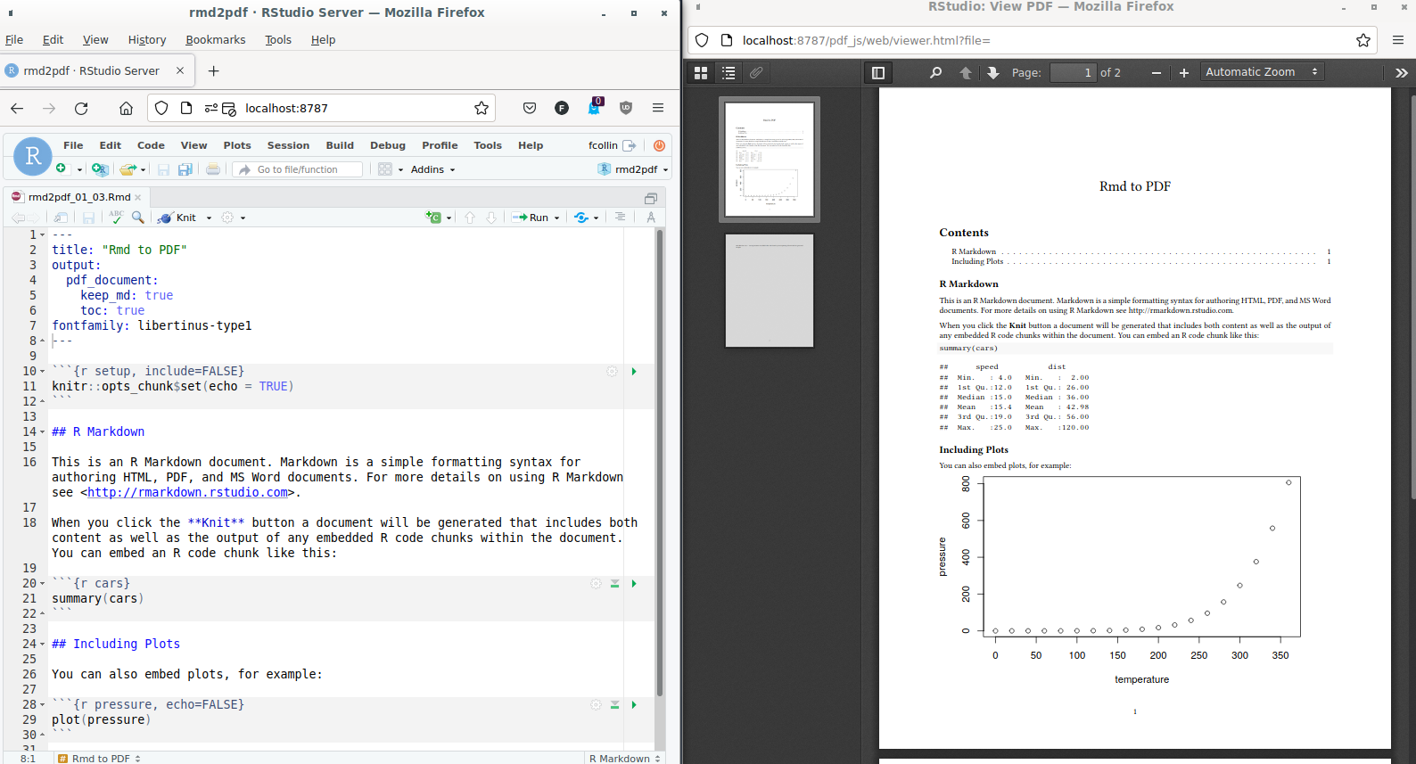Show thumbnails view in PDF sidebar
This screenshot has width=1416, height=764.
(x=701, y=73)
